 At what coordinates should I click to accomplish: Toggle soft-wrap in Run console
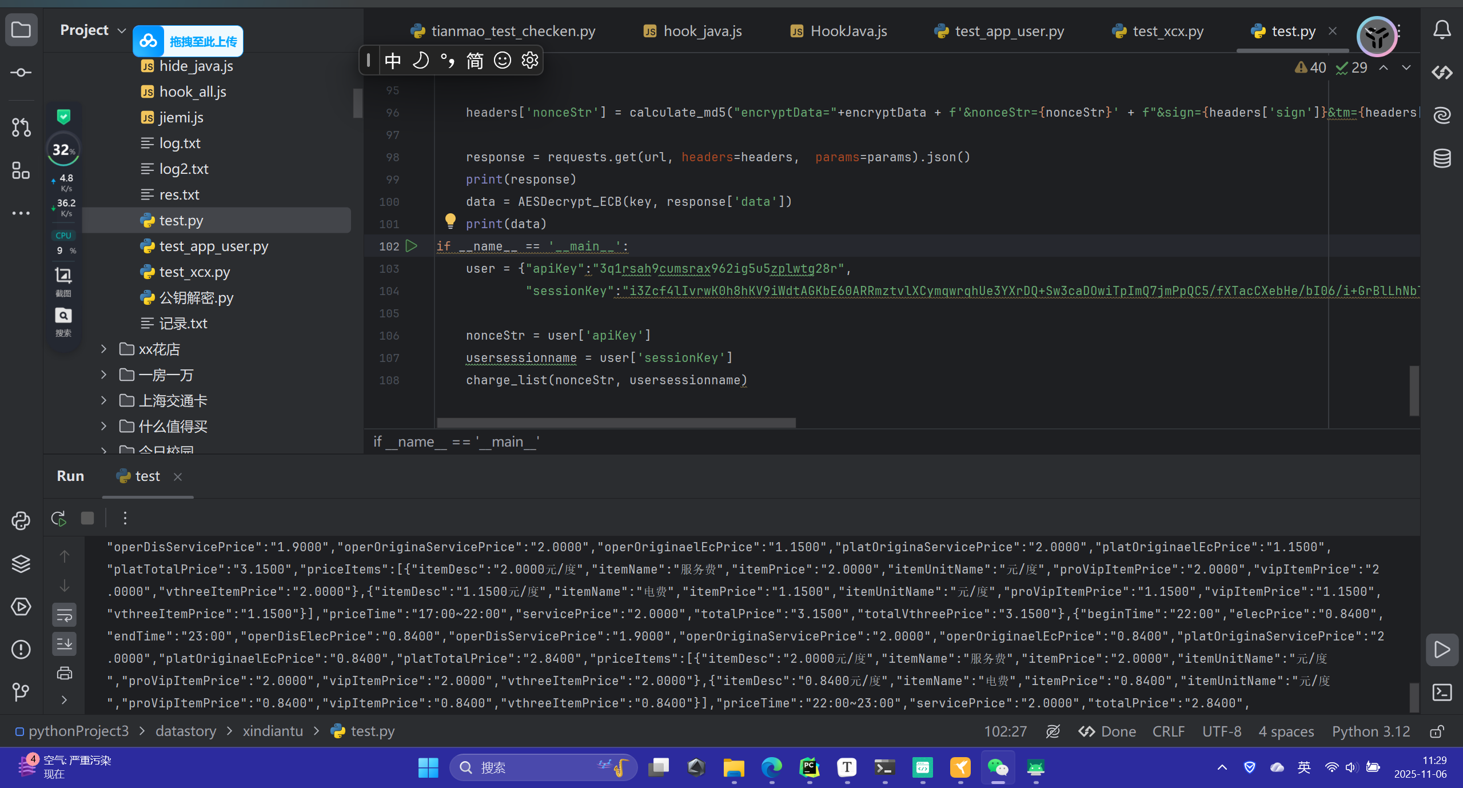coord(65,615)
